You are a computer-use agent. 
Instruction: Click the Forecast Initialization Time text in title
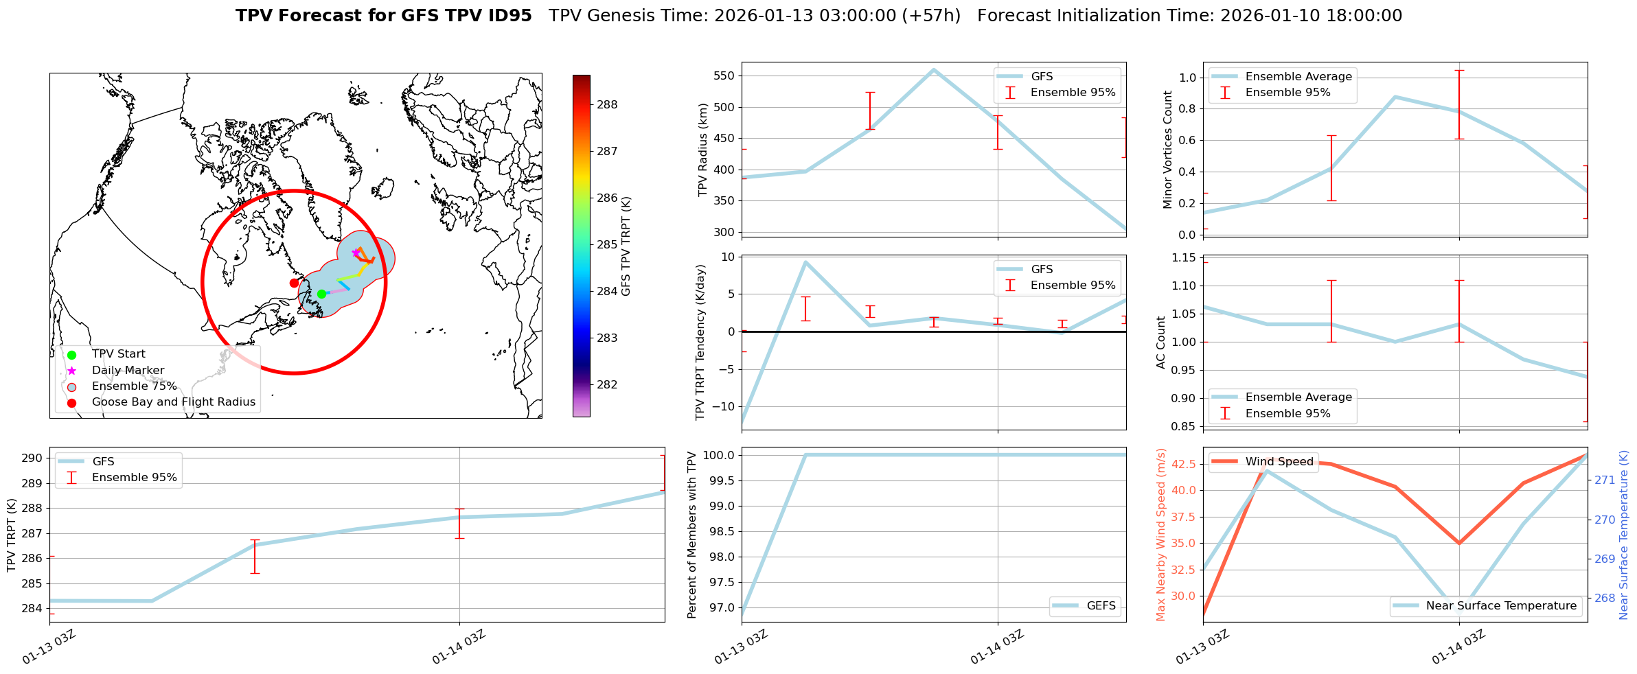pos(1189,16)
